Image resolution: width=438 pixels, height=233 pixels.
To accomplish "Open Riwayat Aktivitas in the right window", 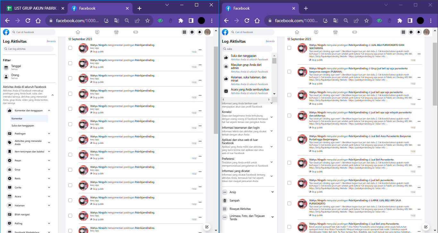I will (248, 209).
